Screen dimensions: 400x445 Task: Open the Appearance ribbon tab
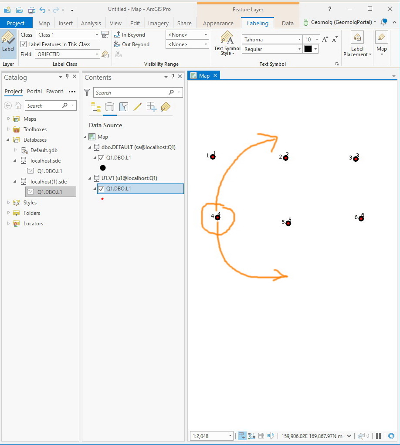click(x=218, y=23)
